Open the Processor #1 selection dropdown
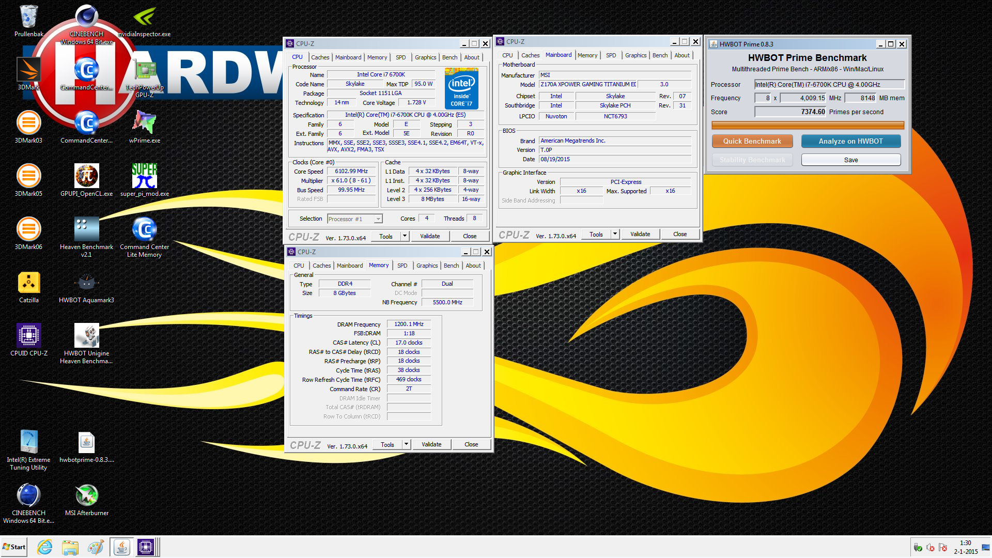The image size is (992, 558). [x=355, y=219]
